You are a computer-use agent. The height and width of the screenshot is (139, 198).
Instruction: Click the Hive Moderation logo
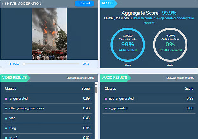tap(21, 3)
